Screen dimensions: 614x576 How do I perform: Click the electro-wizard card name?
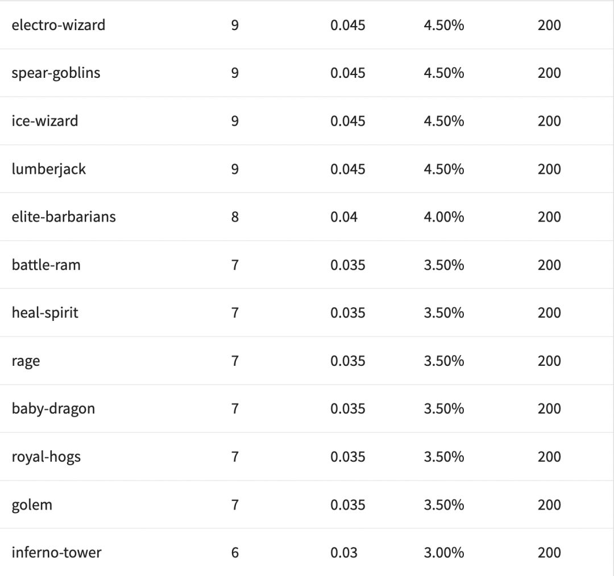[58, 25]
